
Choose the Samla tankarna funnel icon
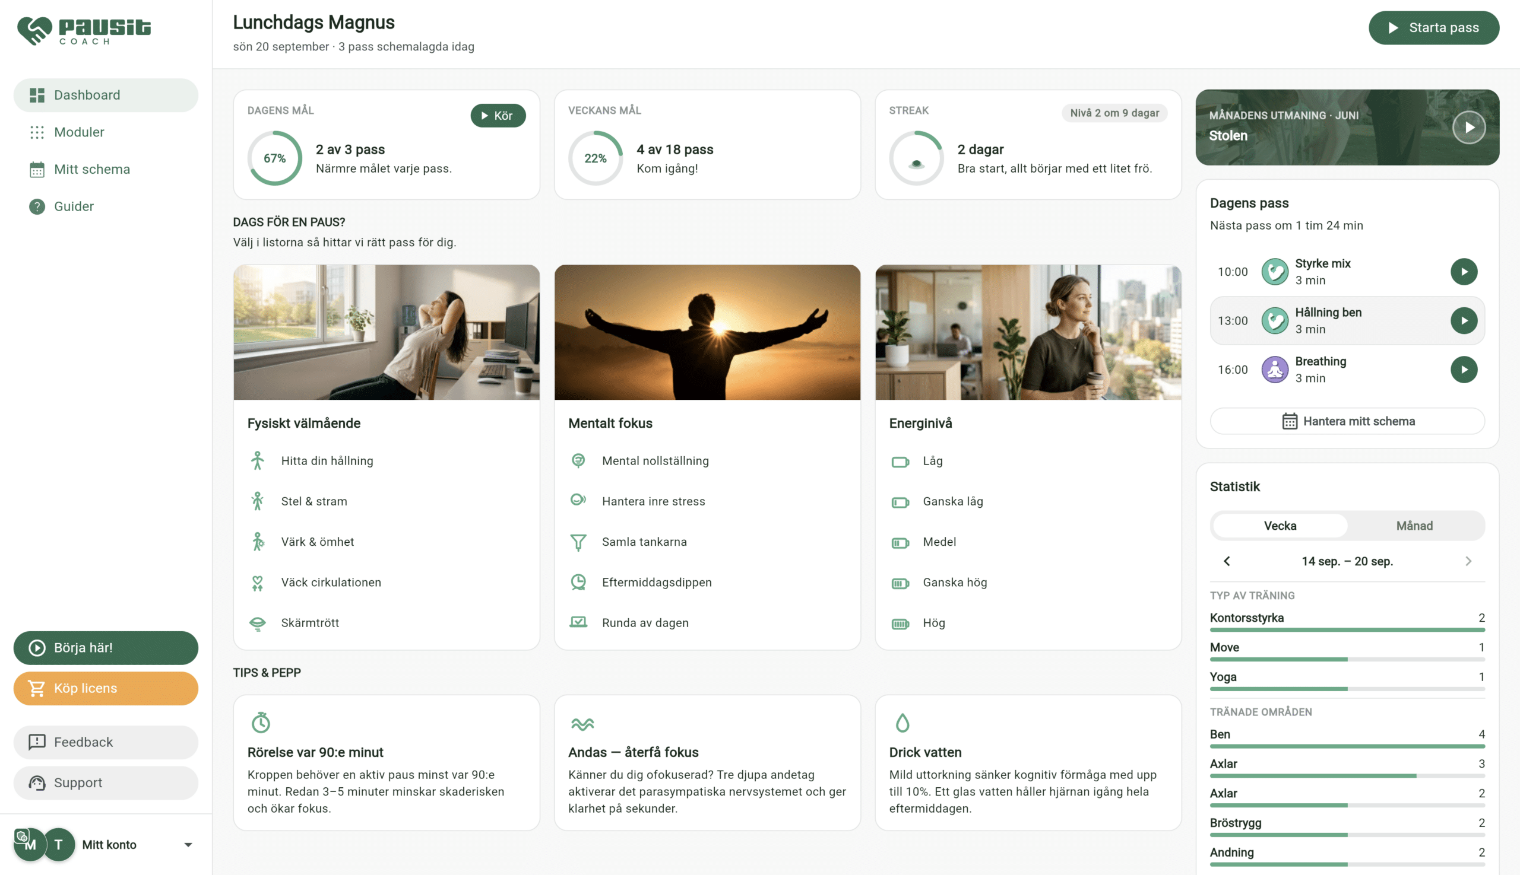click(578, 542)
